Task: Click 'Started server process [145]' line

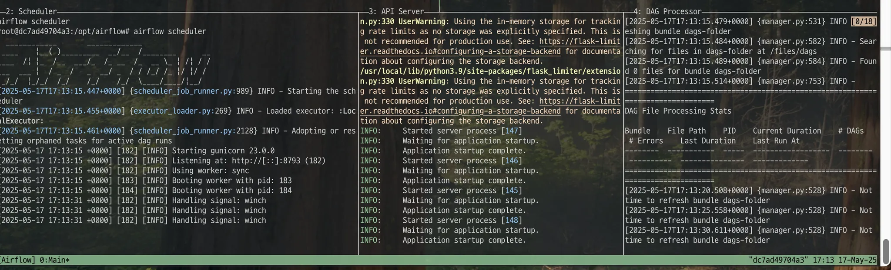Action: [462, 191]
